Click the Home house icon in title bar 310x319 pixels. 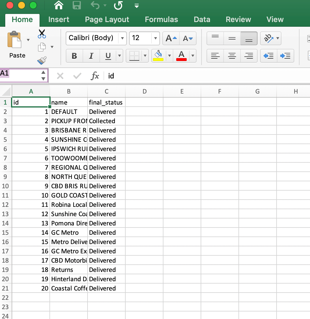(59, 5)
